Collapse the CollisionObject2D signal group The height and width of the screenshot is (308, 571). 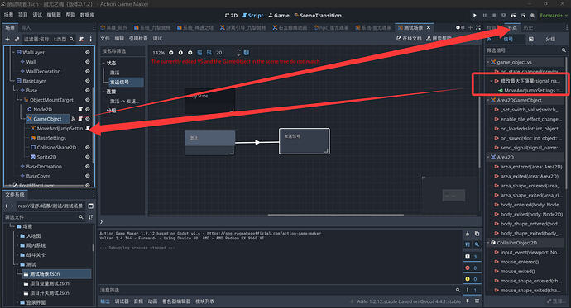point(488,243)
